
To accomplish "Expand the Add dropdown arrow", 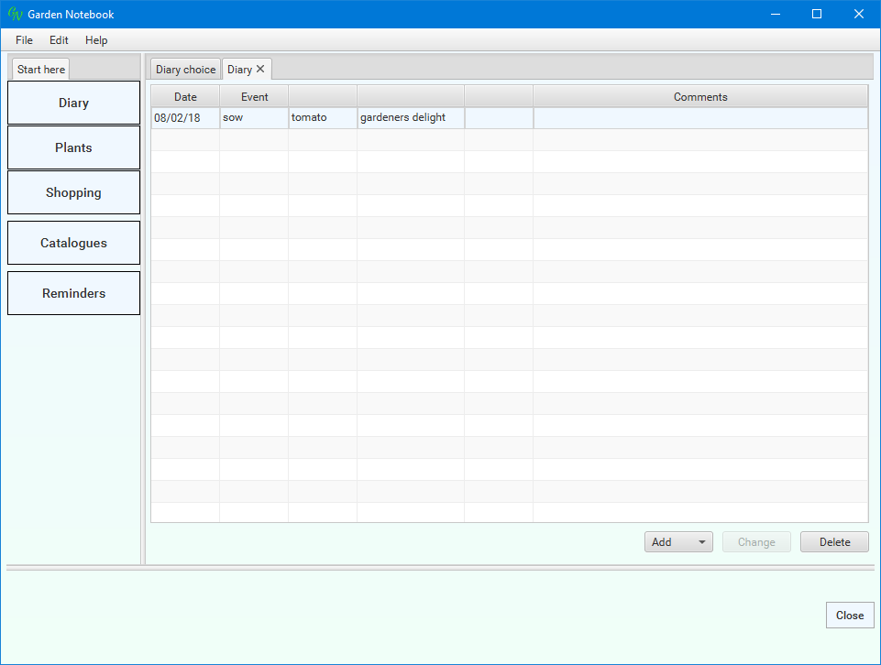I will pos(702,542).
